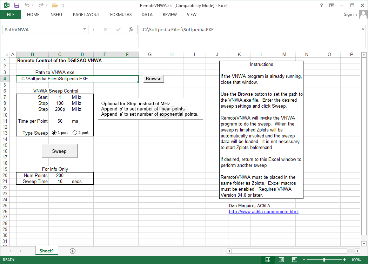Open the FILE tab
Screen dimensions: 368x264
click(x=11, y=14)
